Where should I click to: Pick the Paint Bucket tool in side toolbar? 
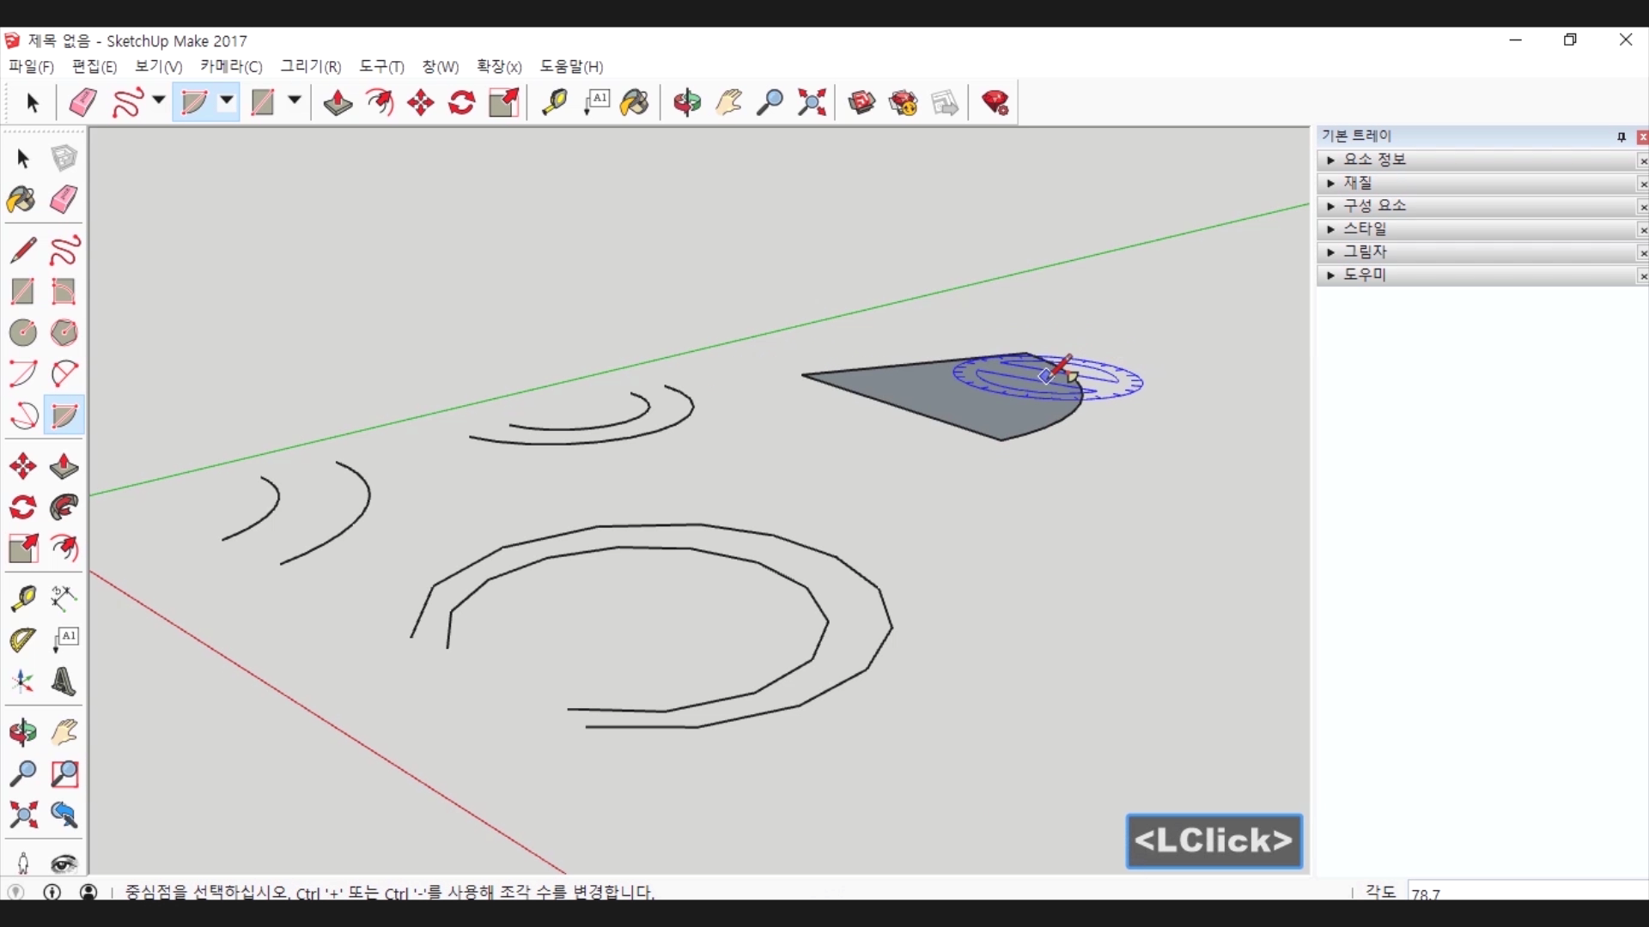pyautogui.click(x=21, y=200)
